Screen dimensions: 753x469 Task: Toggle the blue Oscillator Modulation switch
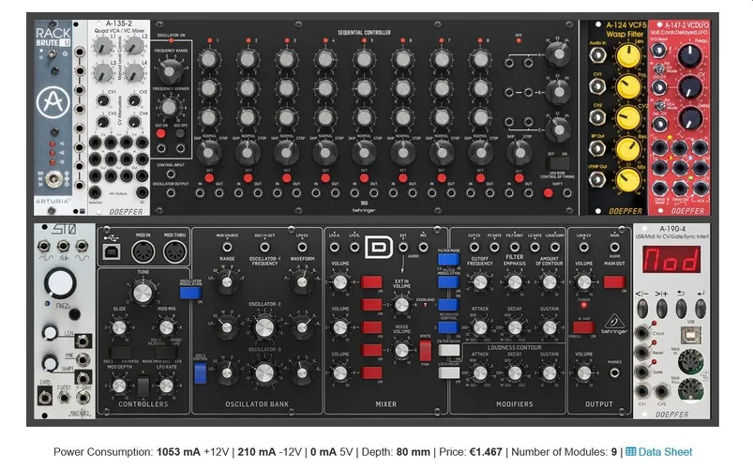190,293
